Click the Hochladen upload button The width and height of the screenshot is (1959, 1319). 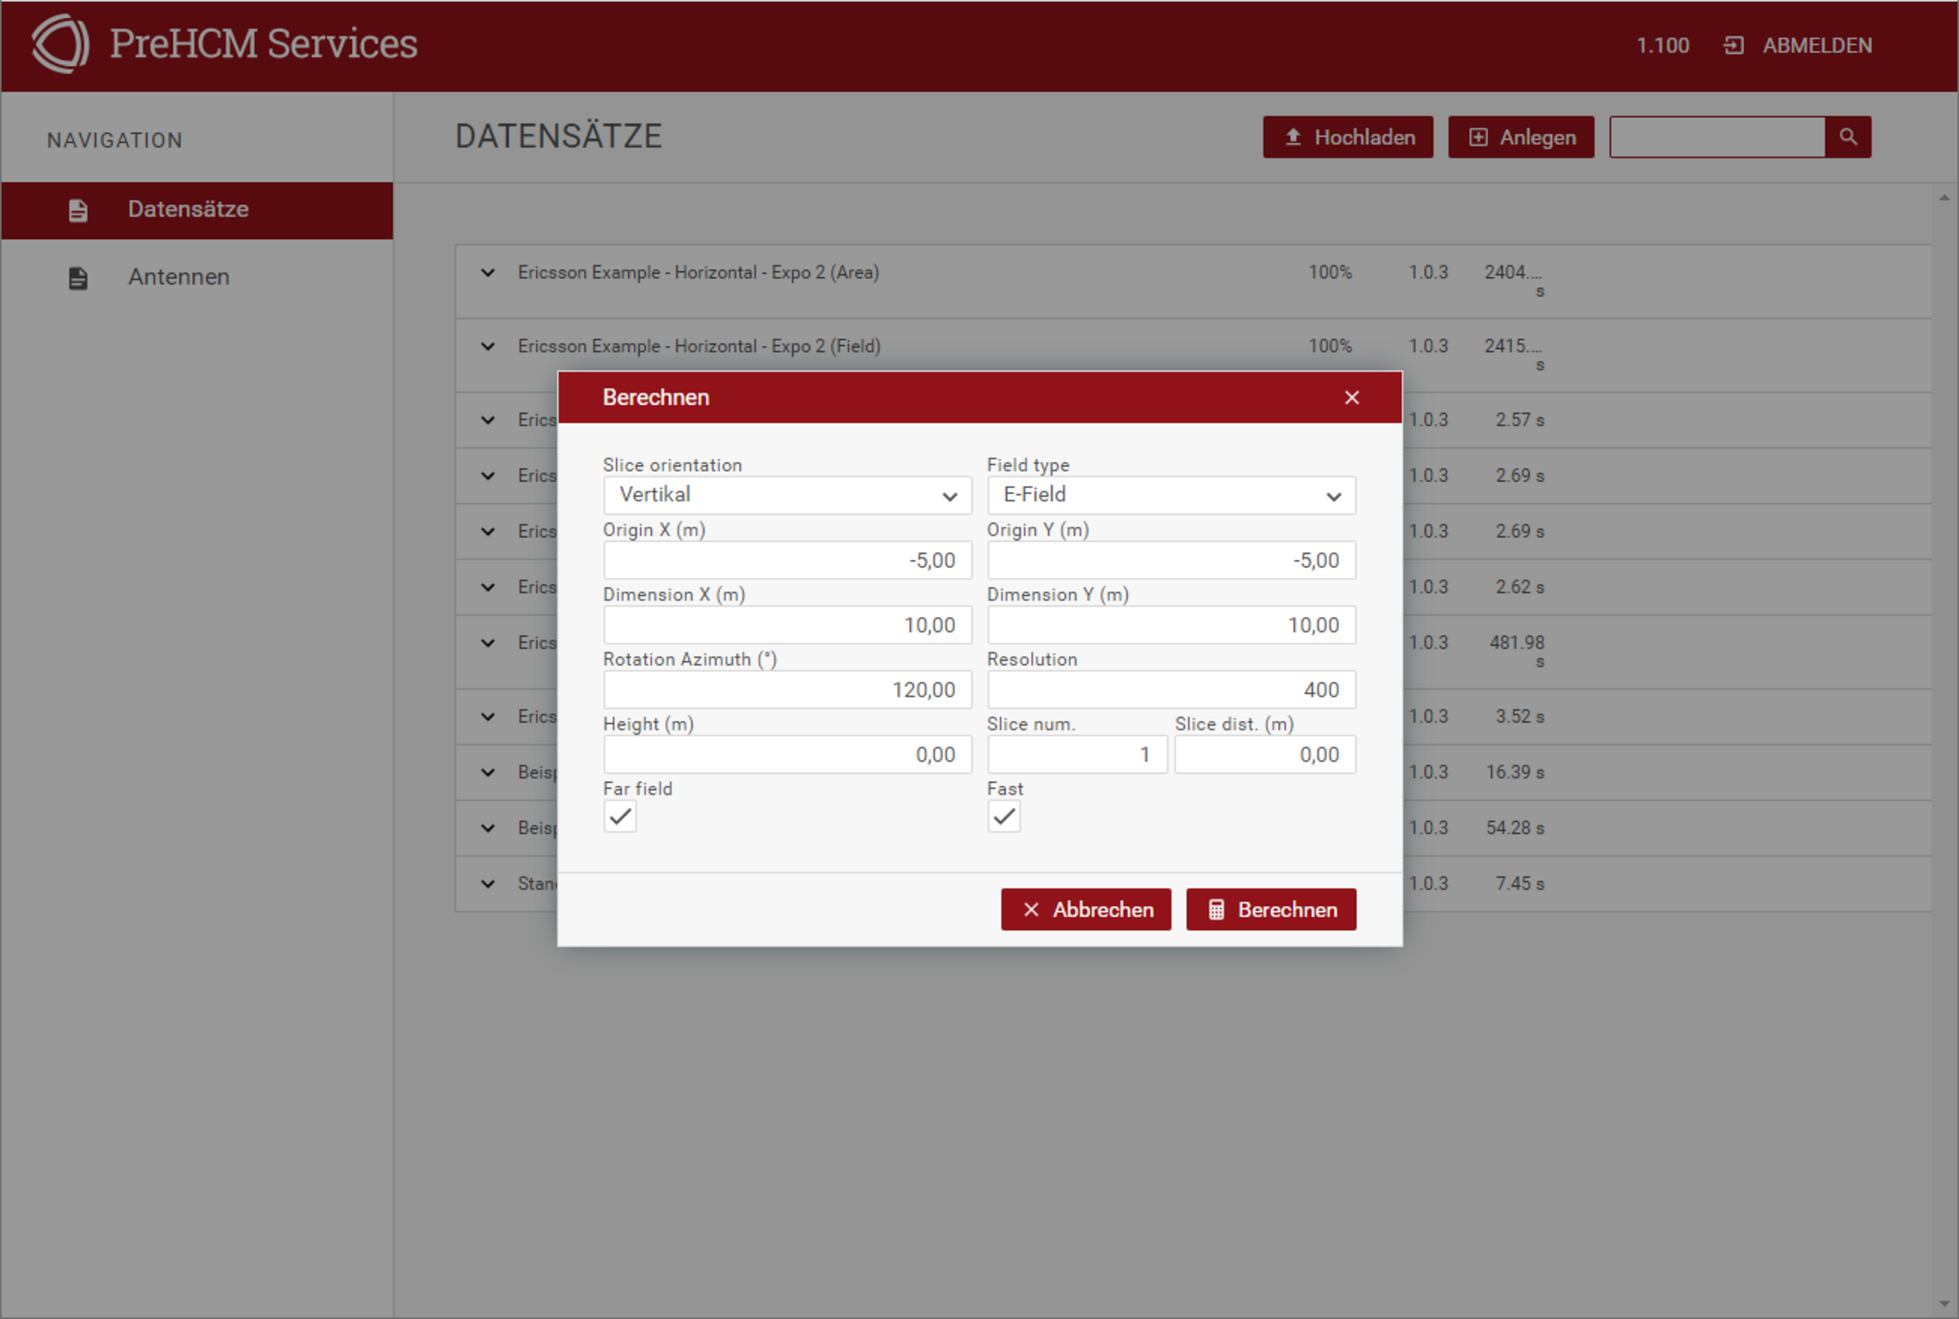click(1348, 137)
